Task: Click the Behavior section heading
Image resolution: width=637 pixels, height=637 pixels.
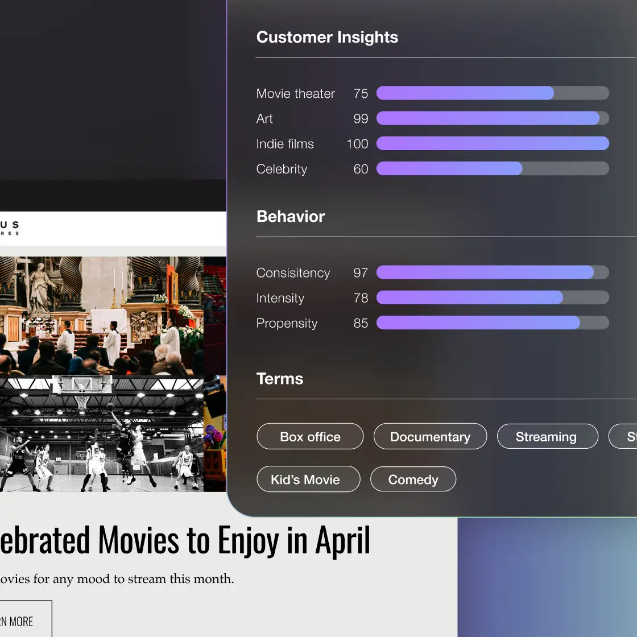Action: (291, 216)
